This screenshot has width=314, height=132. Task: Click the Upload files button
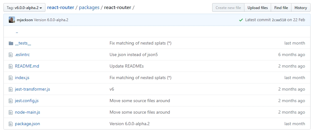coord(258,8)
